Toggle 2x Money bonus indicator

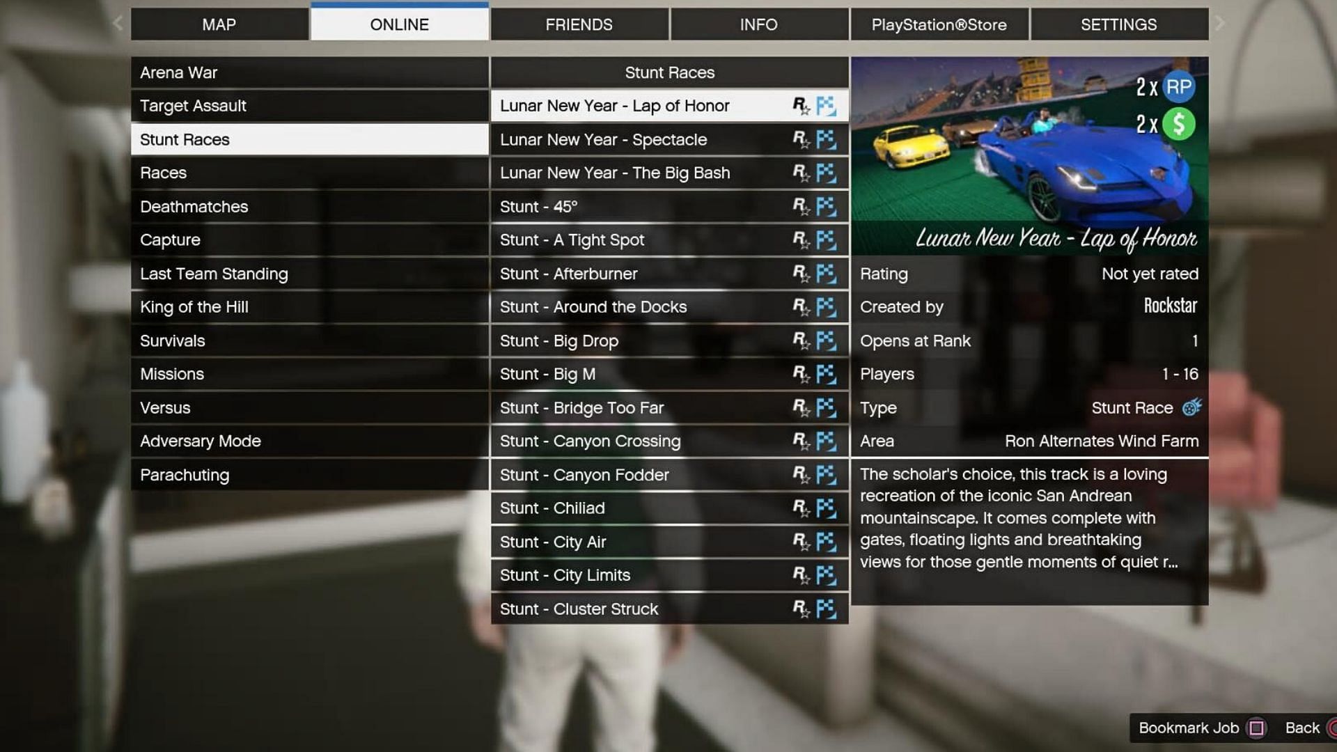tap(1178, 124)
